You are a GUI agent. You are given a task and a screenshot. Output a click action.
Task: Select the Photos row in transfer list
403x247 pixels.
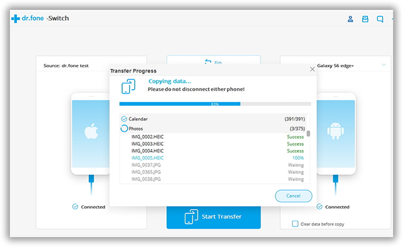(x=213, y=128)
